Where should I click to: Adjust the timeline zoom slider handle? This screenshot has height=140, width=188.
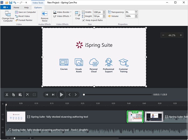click(15, 138)
